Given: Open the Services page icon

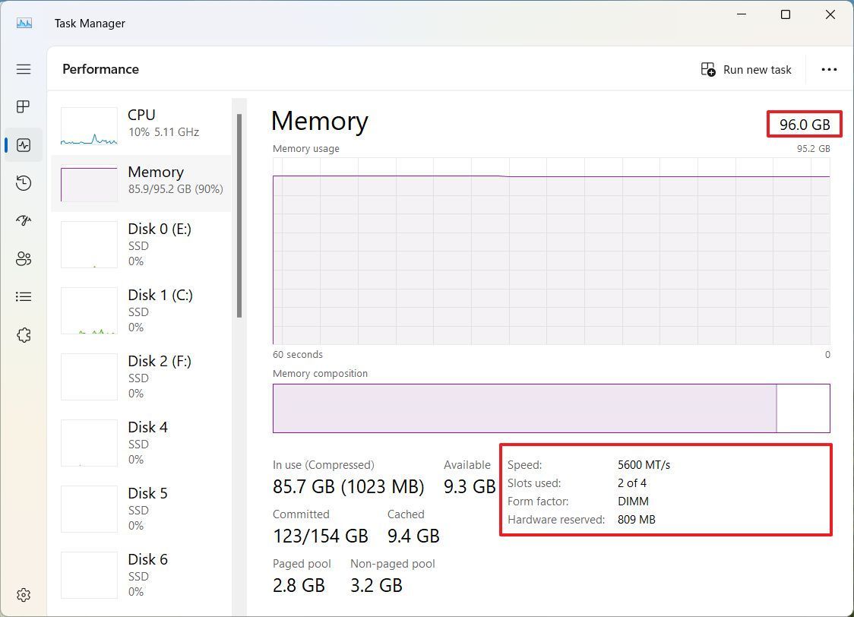Looking at the screenshot, I should [x=24, y=334].
